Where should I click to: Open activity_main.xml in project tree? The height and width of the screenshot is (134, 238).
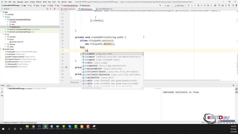[17, 42]
